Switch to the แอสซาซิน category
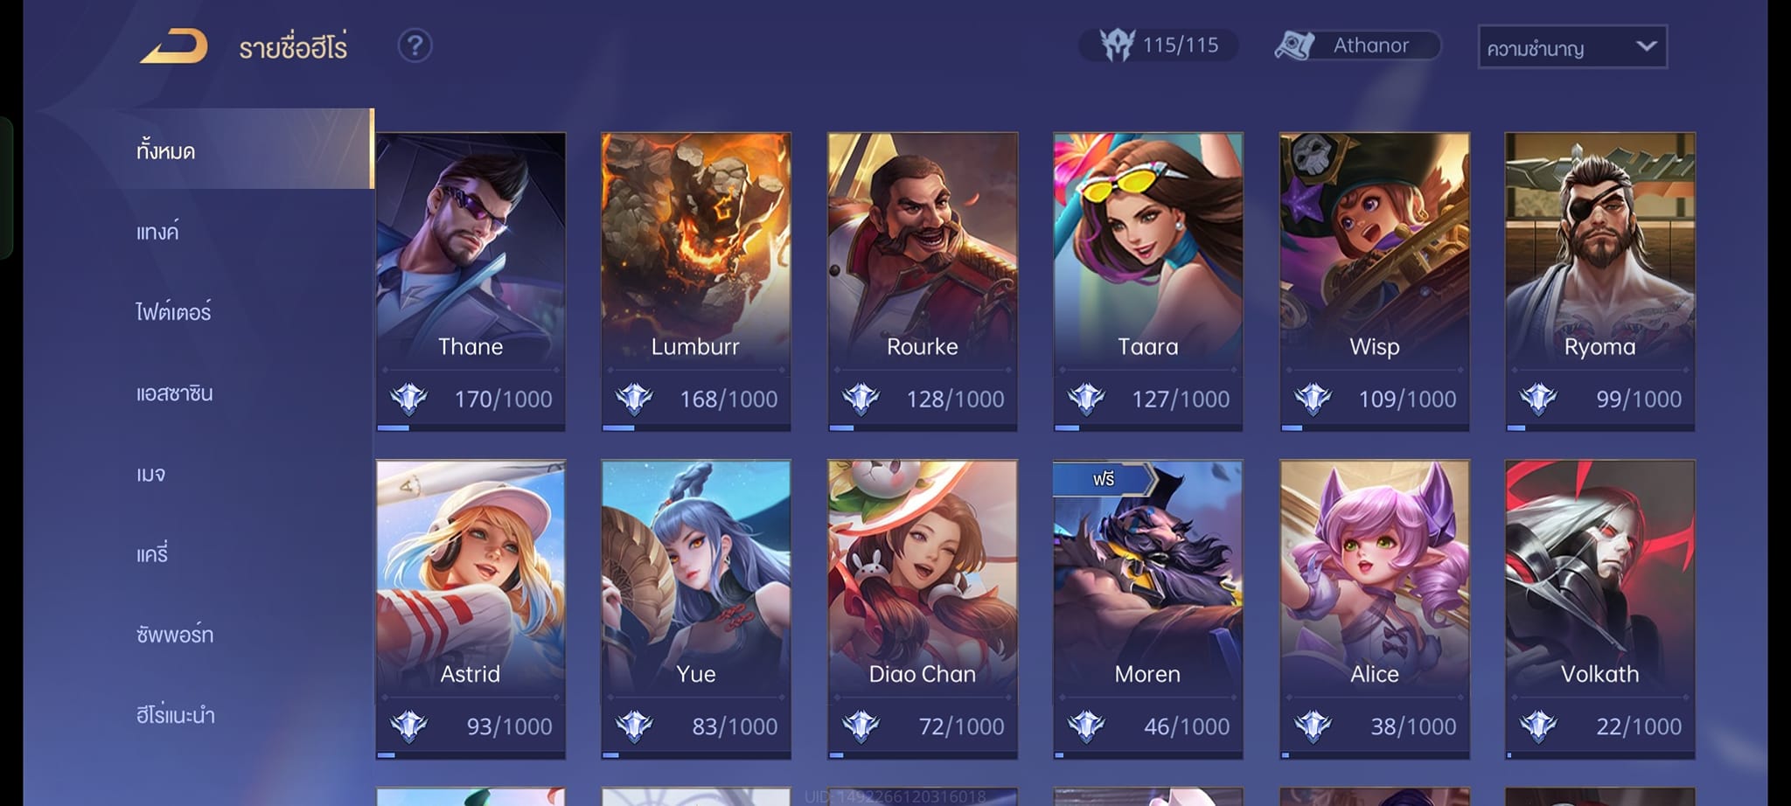1791x806 pixels. click(x=174, y=393)
